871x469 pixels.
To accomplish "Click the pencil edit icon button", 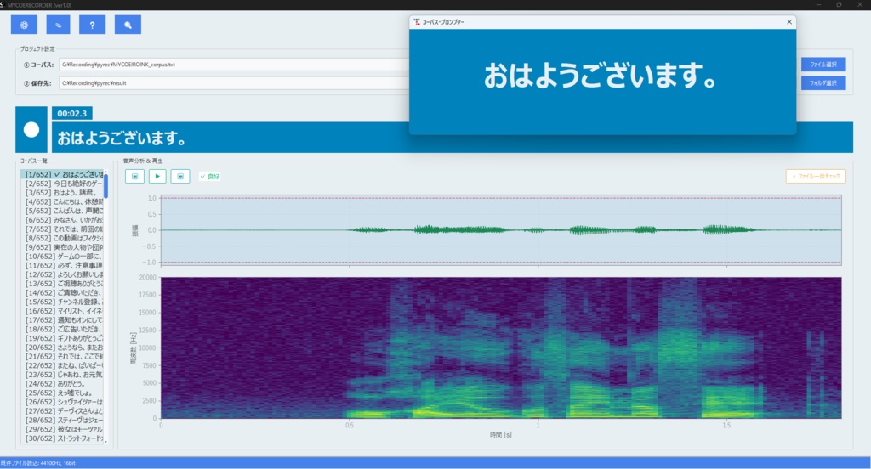I will click(59, 25).
